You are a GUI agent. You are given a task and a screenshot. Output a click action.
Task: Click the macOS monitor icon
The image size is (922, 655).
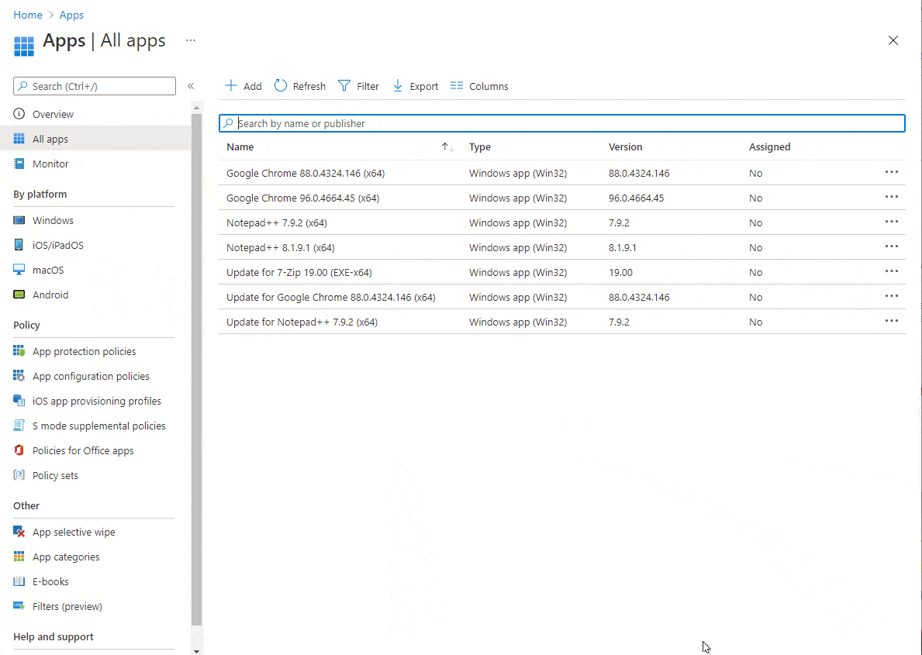click(19, 270)
